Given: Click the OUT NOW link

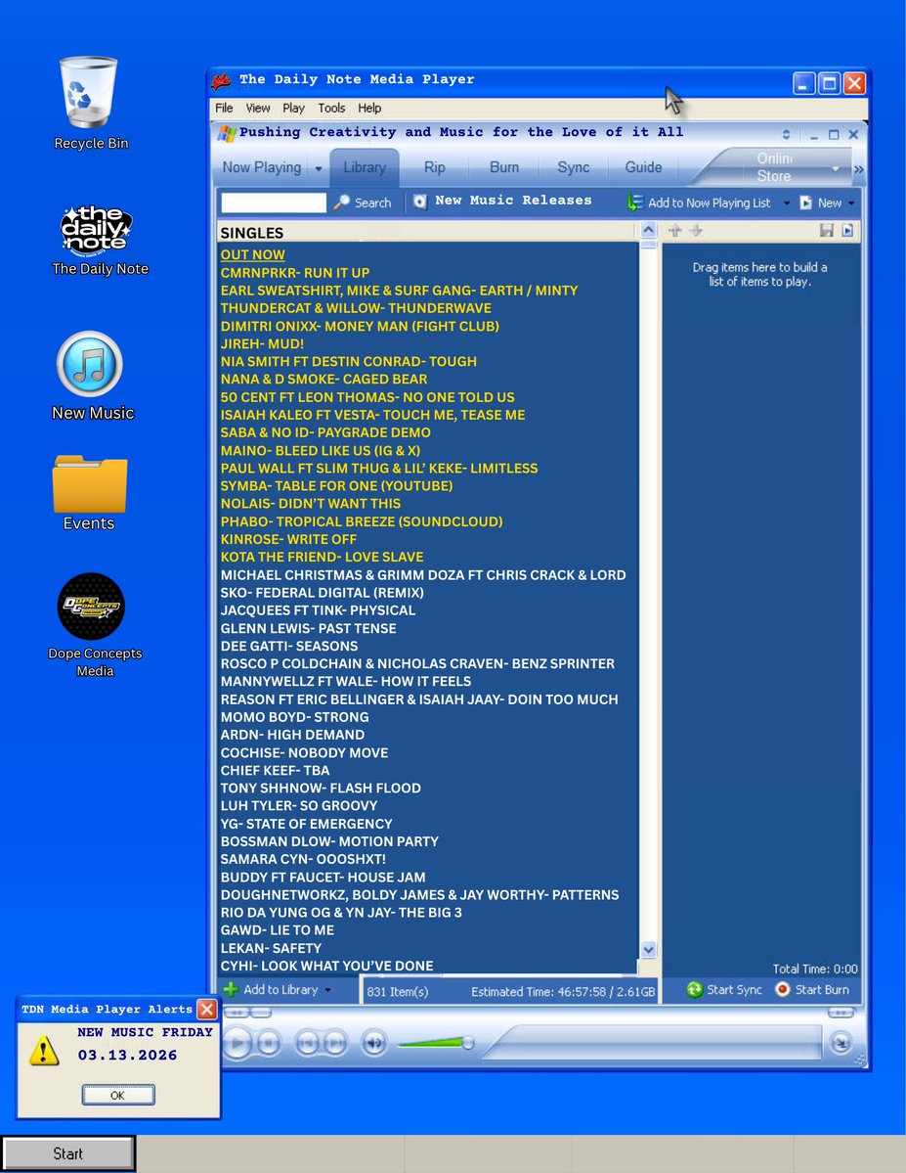Looking at the screenshot, I should (253, 254).
